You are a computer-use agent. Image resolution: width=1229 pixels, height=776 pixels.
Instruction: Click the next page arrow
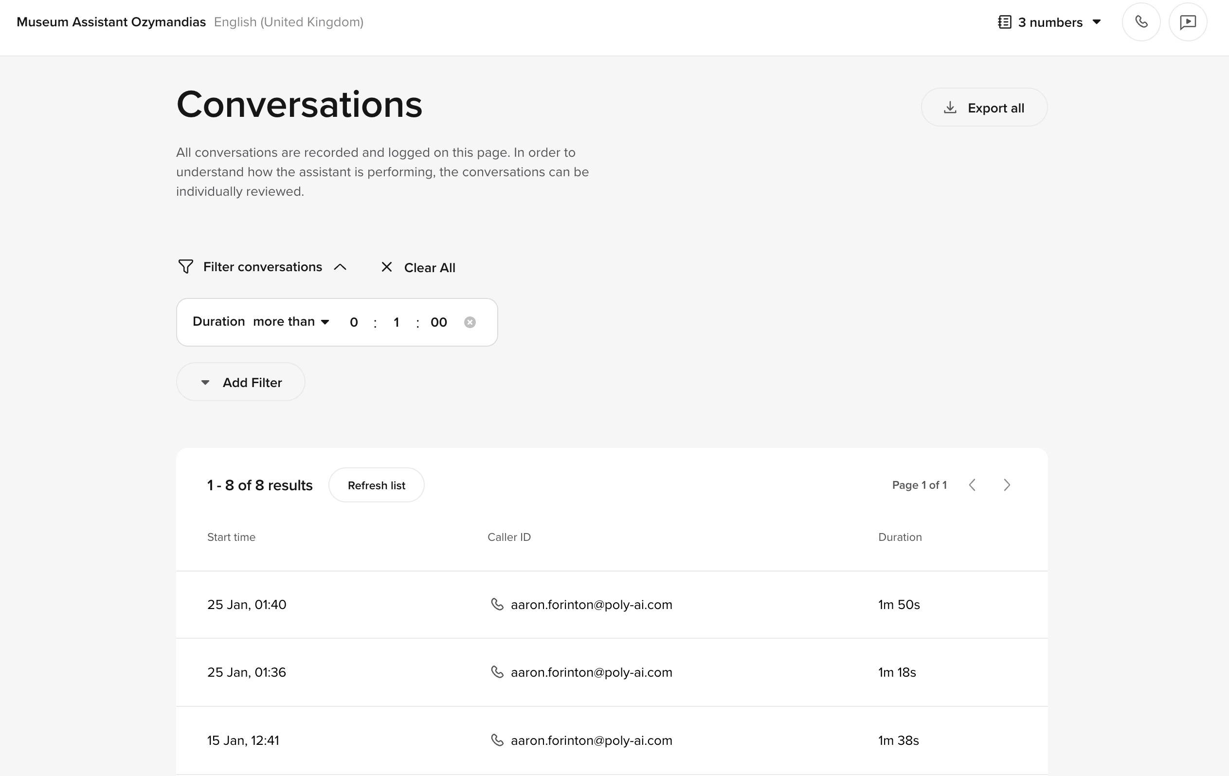point(1007,485)
